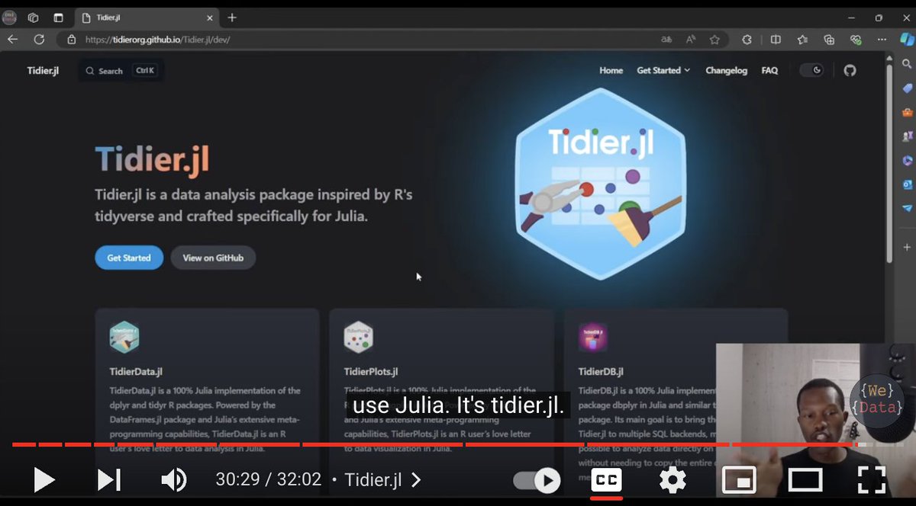Click the View on GitHub button
Screen dimensions: 916x506
213,258
